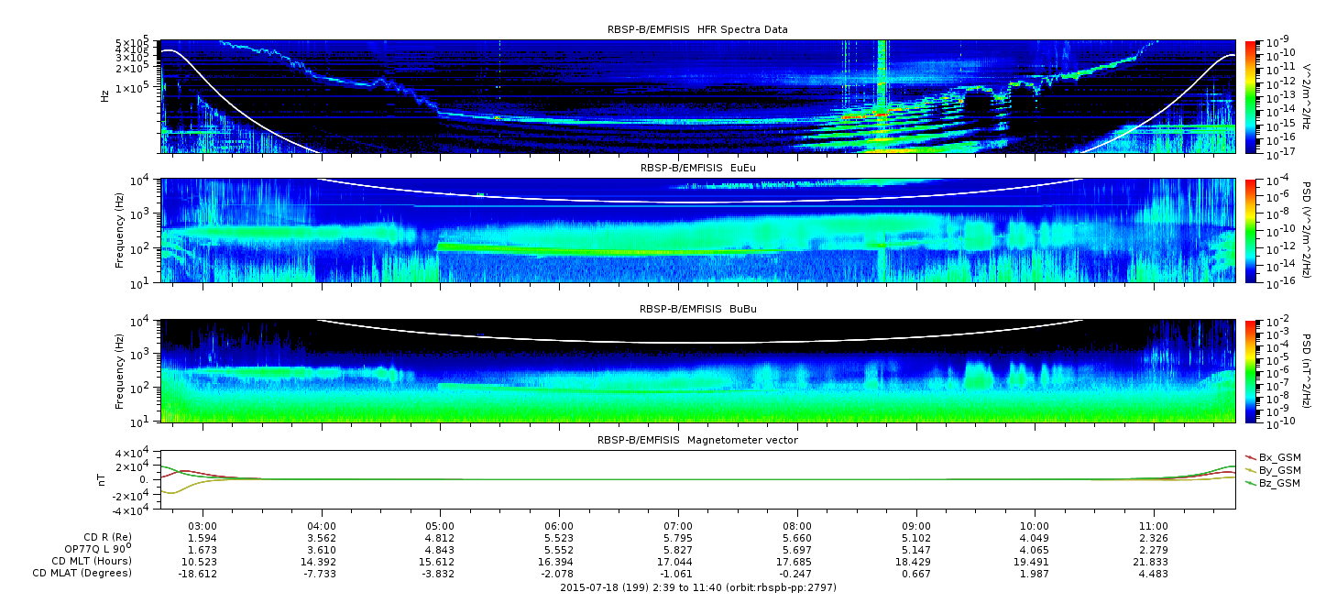Click the 11:00 time axis label
This screenshot has width=1326, height=603.
(1153, 526)
